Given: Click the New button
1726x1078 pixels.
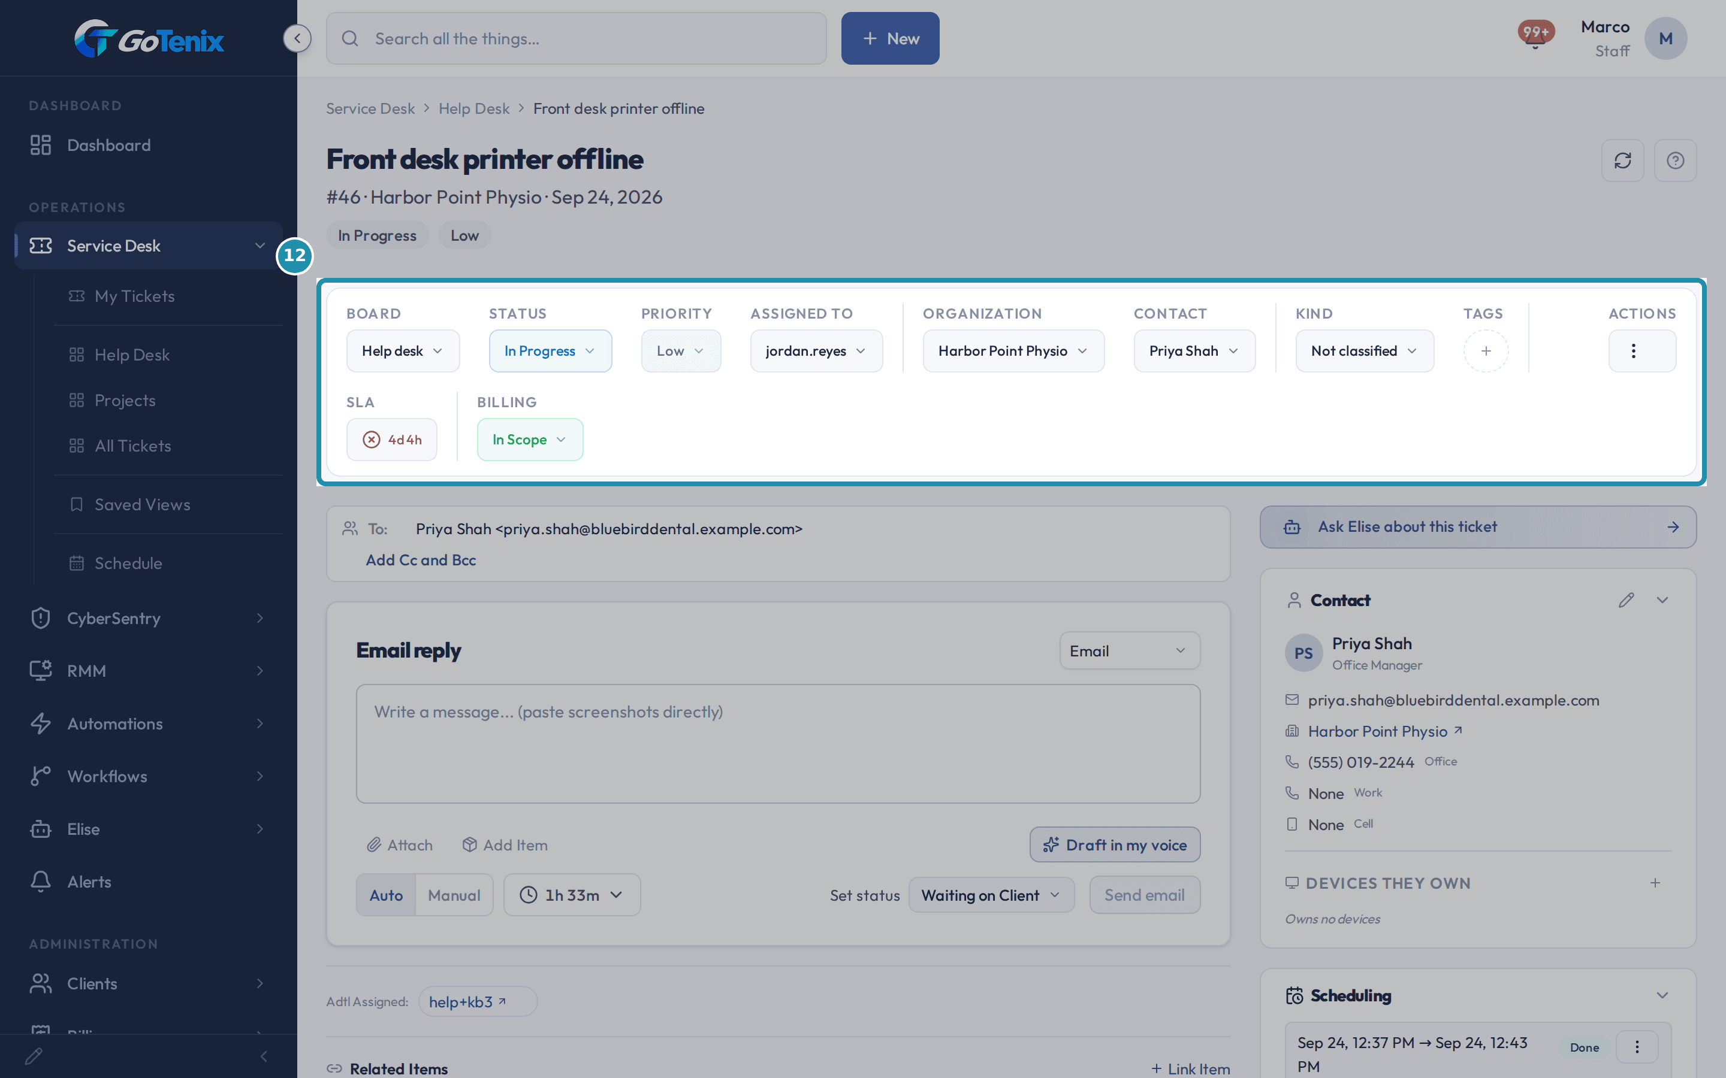Looking at the screenshot, I should [x=890, y=38].
